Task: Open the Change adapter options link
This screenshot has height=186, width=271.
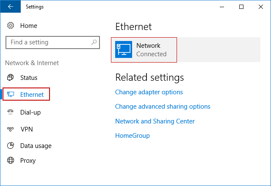Action: (149, 92)
